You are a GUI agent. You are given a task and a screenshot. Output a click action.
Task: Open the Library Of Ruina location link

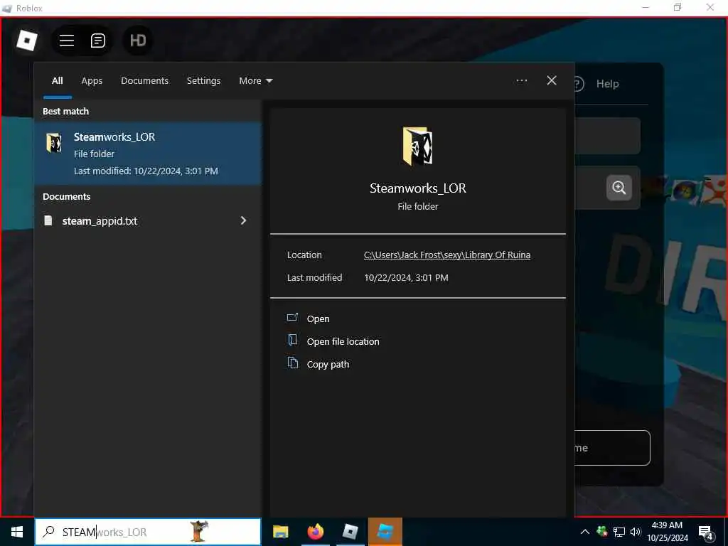(446, 255)
